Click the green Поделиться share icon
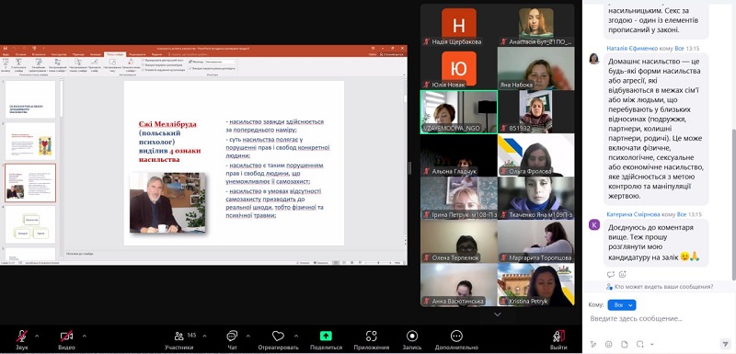 (326, 336)
